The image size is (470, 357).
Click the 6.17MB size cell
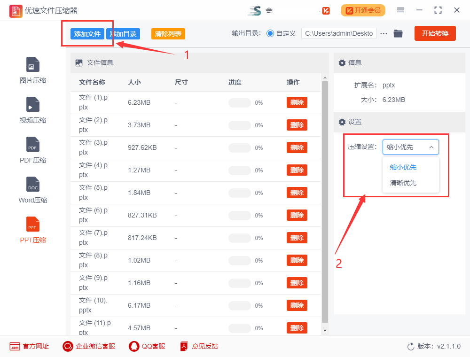click(x=139, y=305)
